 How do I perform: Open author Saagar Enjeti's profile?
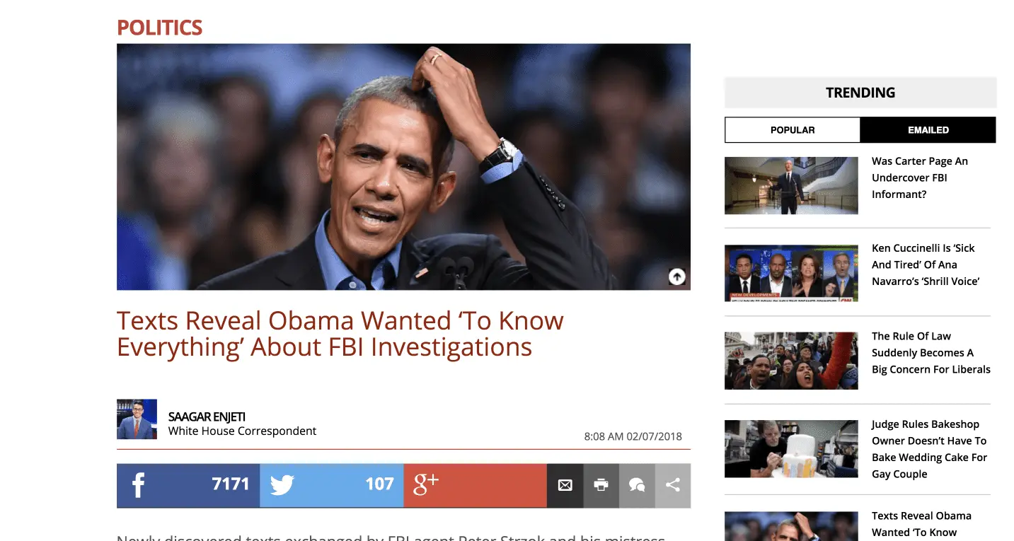[x=207, y=417]
